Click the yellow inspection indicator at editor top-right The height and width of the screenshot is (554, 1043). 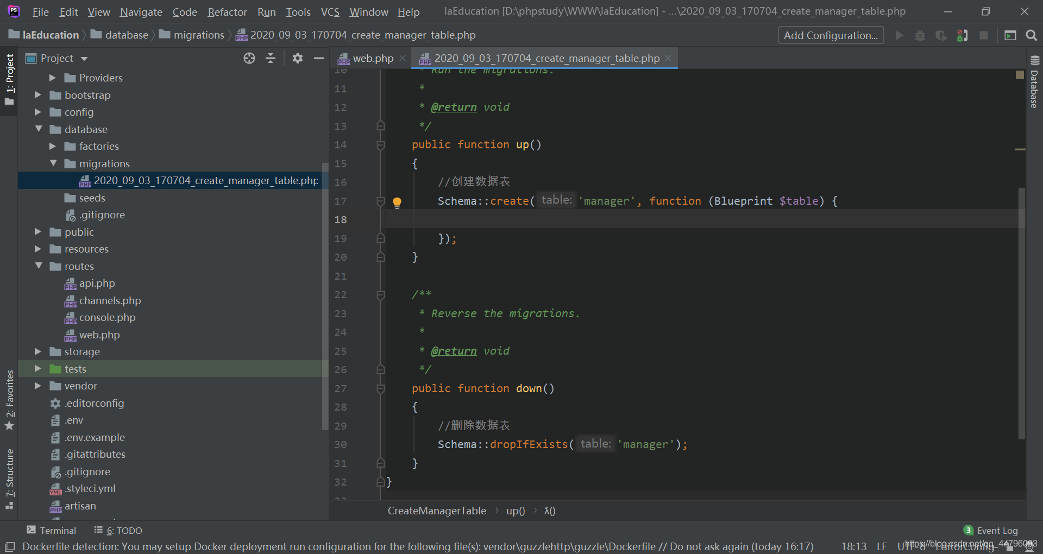click(x=1020, y=74)
